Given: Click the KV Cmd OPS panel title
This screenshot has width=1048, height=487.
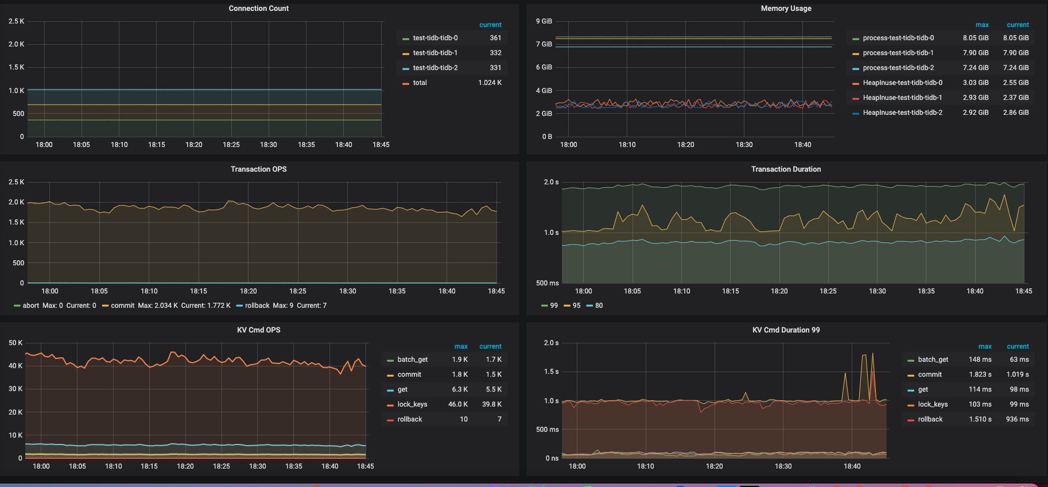Looking at the screenshot, I should pyautogui.click(x=258, y=330).
